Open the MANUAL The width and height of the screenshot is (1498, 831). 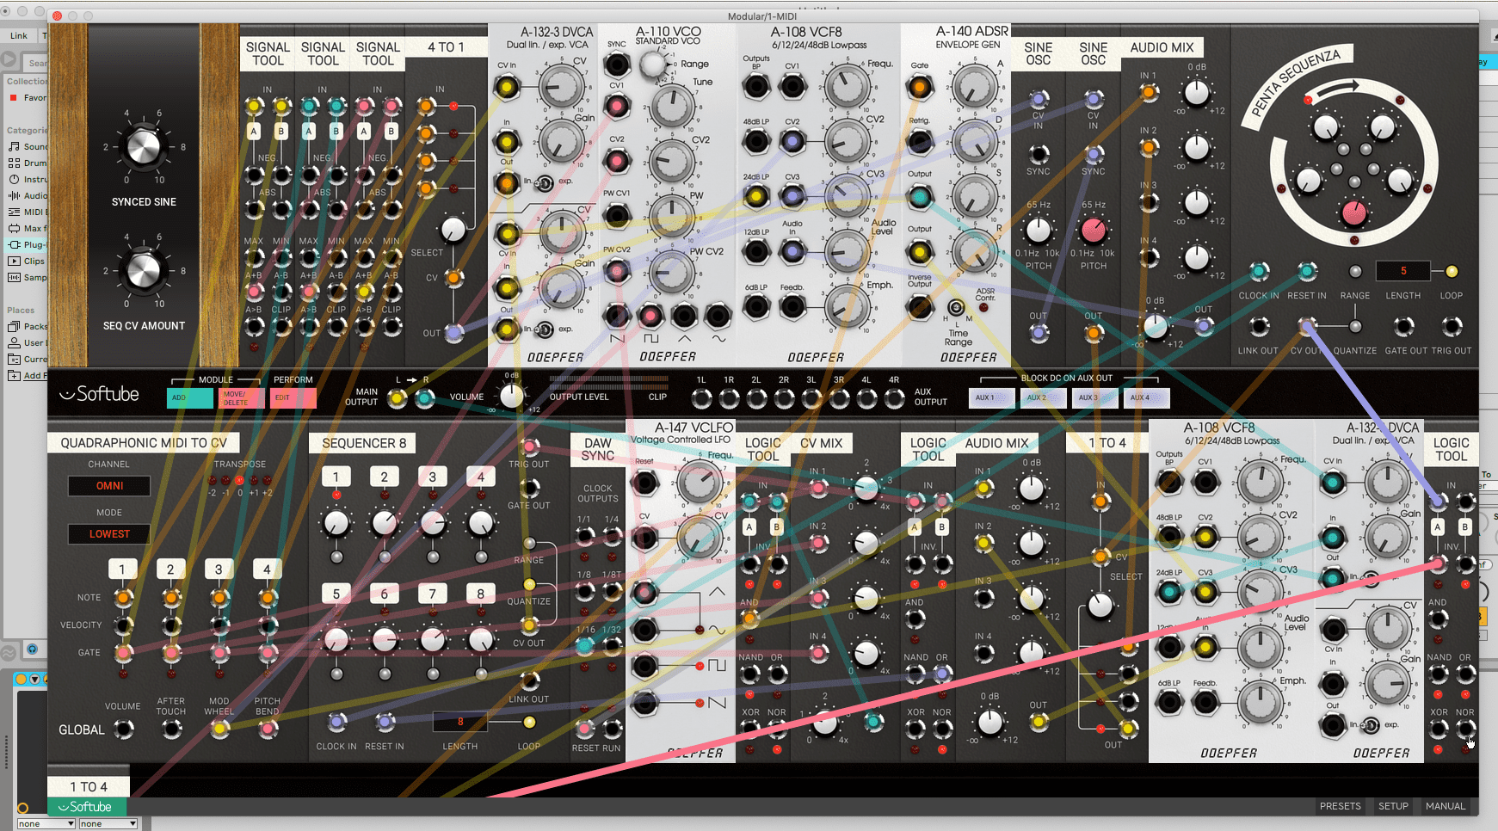pos(1446,806)
